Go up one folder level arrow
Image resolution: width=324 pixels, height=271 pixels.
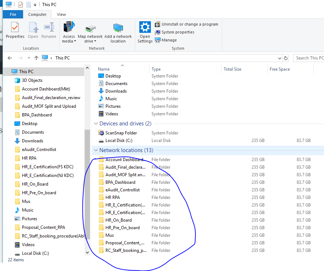point(36,58)
